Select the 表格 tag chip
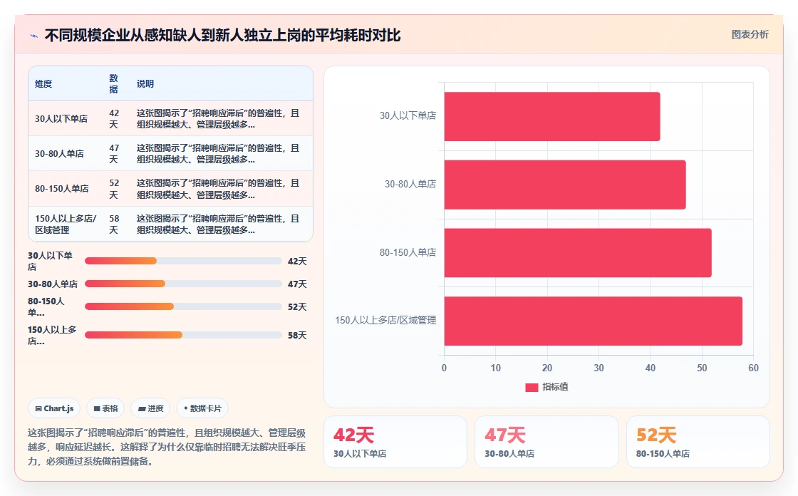Screen dimensions: 798x496 [x=105, y=408]
